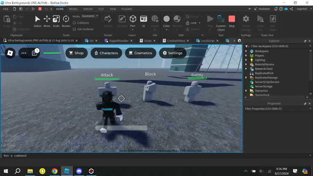This screenshot has height=176, width=313.
Task: Open the chat notification icon with badge
Action: coord(34,53)
